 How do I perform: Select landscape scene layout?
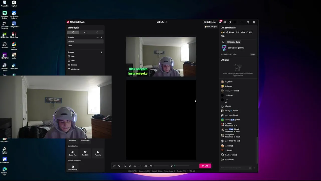(85, 32)
